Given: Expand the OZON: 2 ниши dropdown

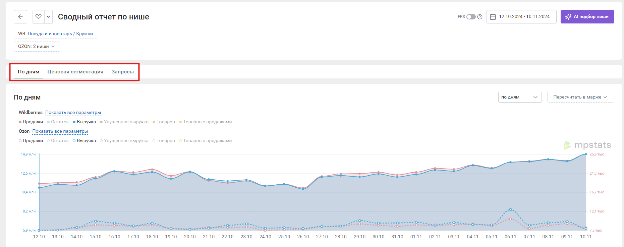Looking at the screenshot, I should (x=37, y=47).
